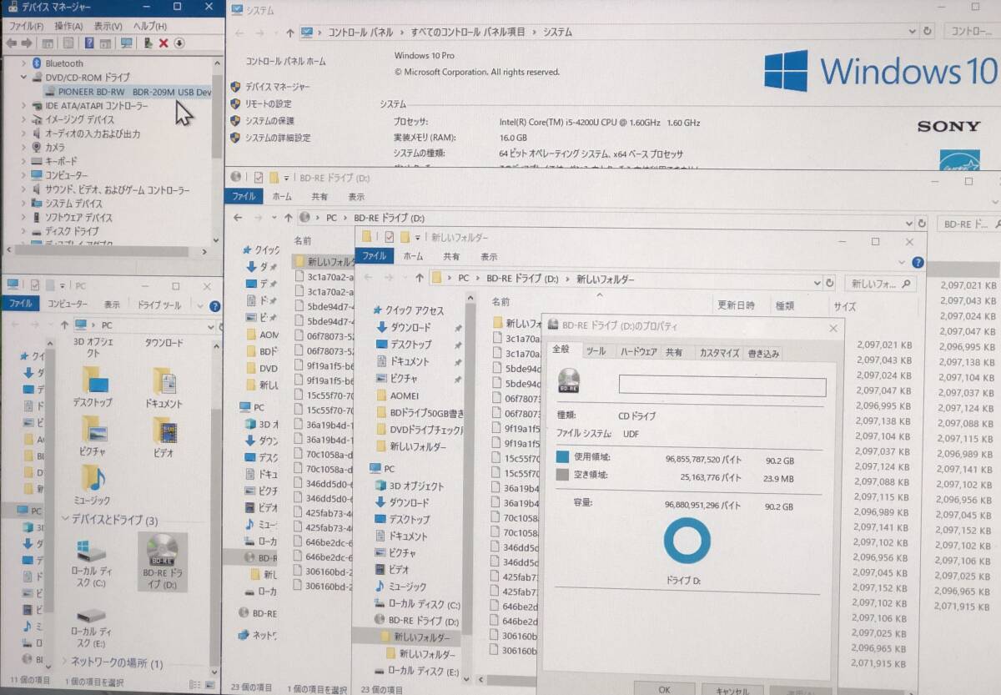Switch to ハードウェア tab in properties dialog
This screenshot has width=1001, height=695.
638,353
